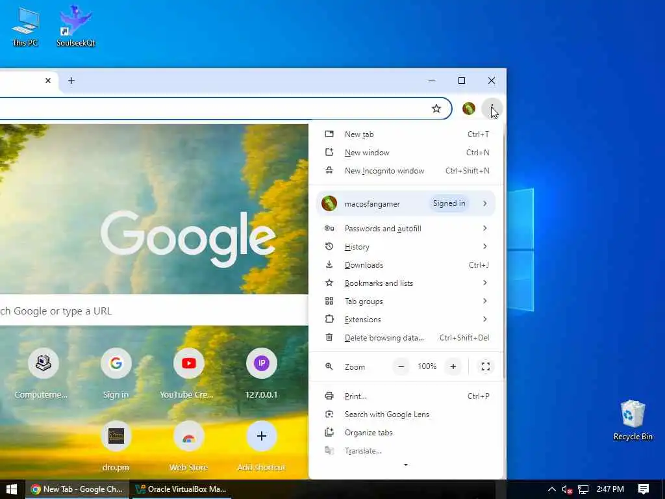
Task: Open the 127.0.0.1 shortcut
Action: click(x=261, y=374)
